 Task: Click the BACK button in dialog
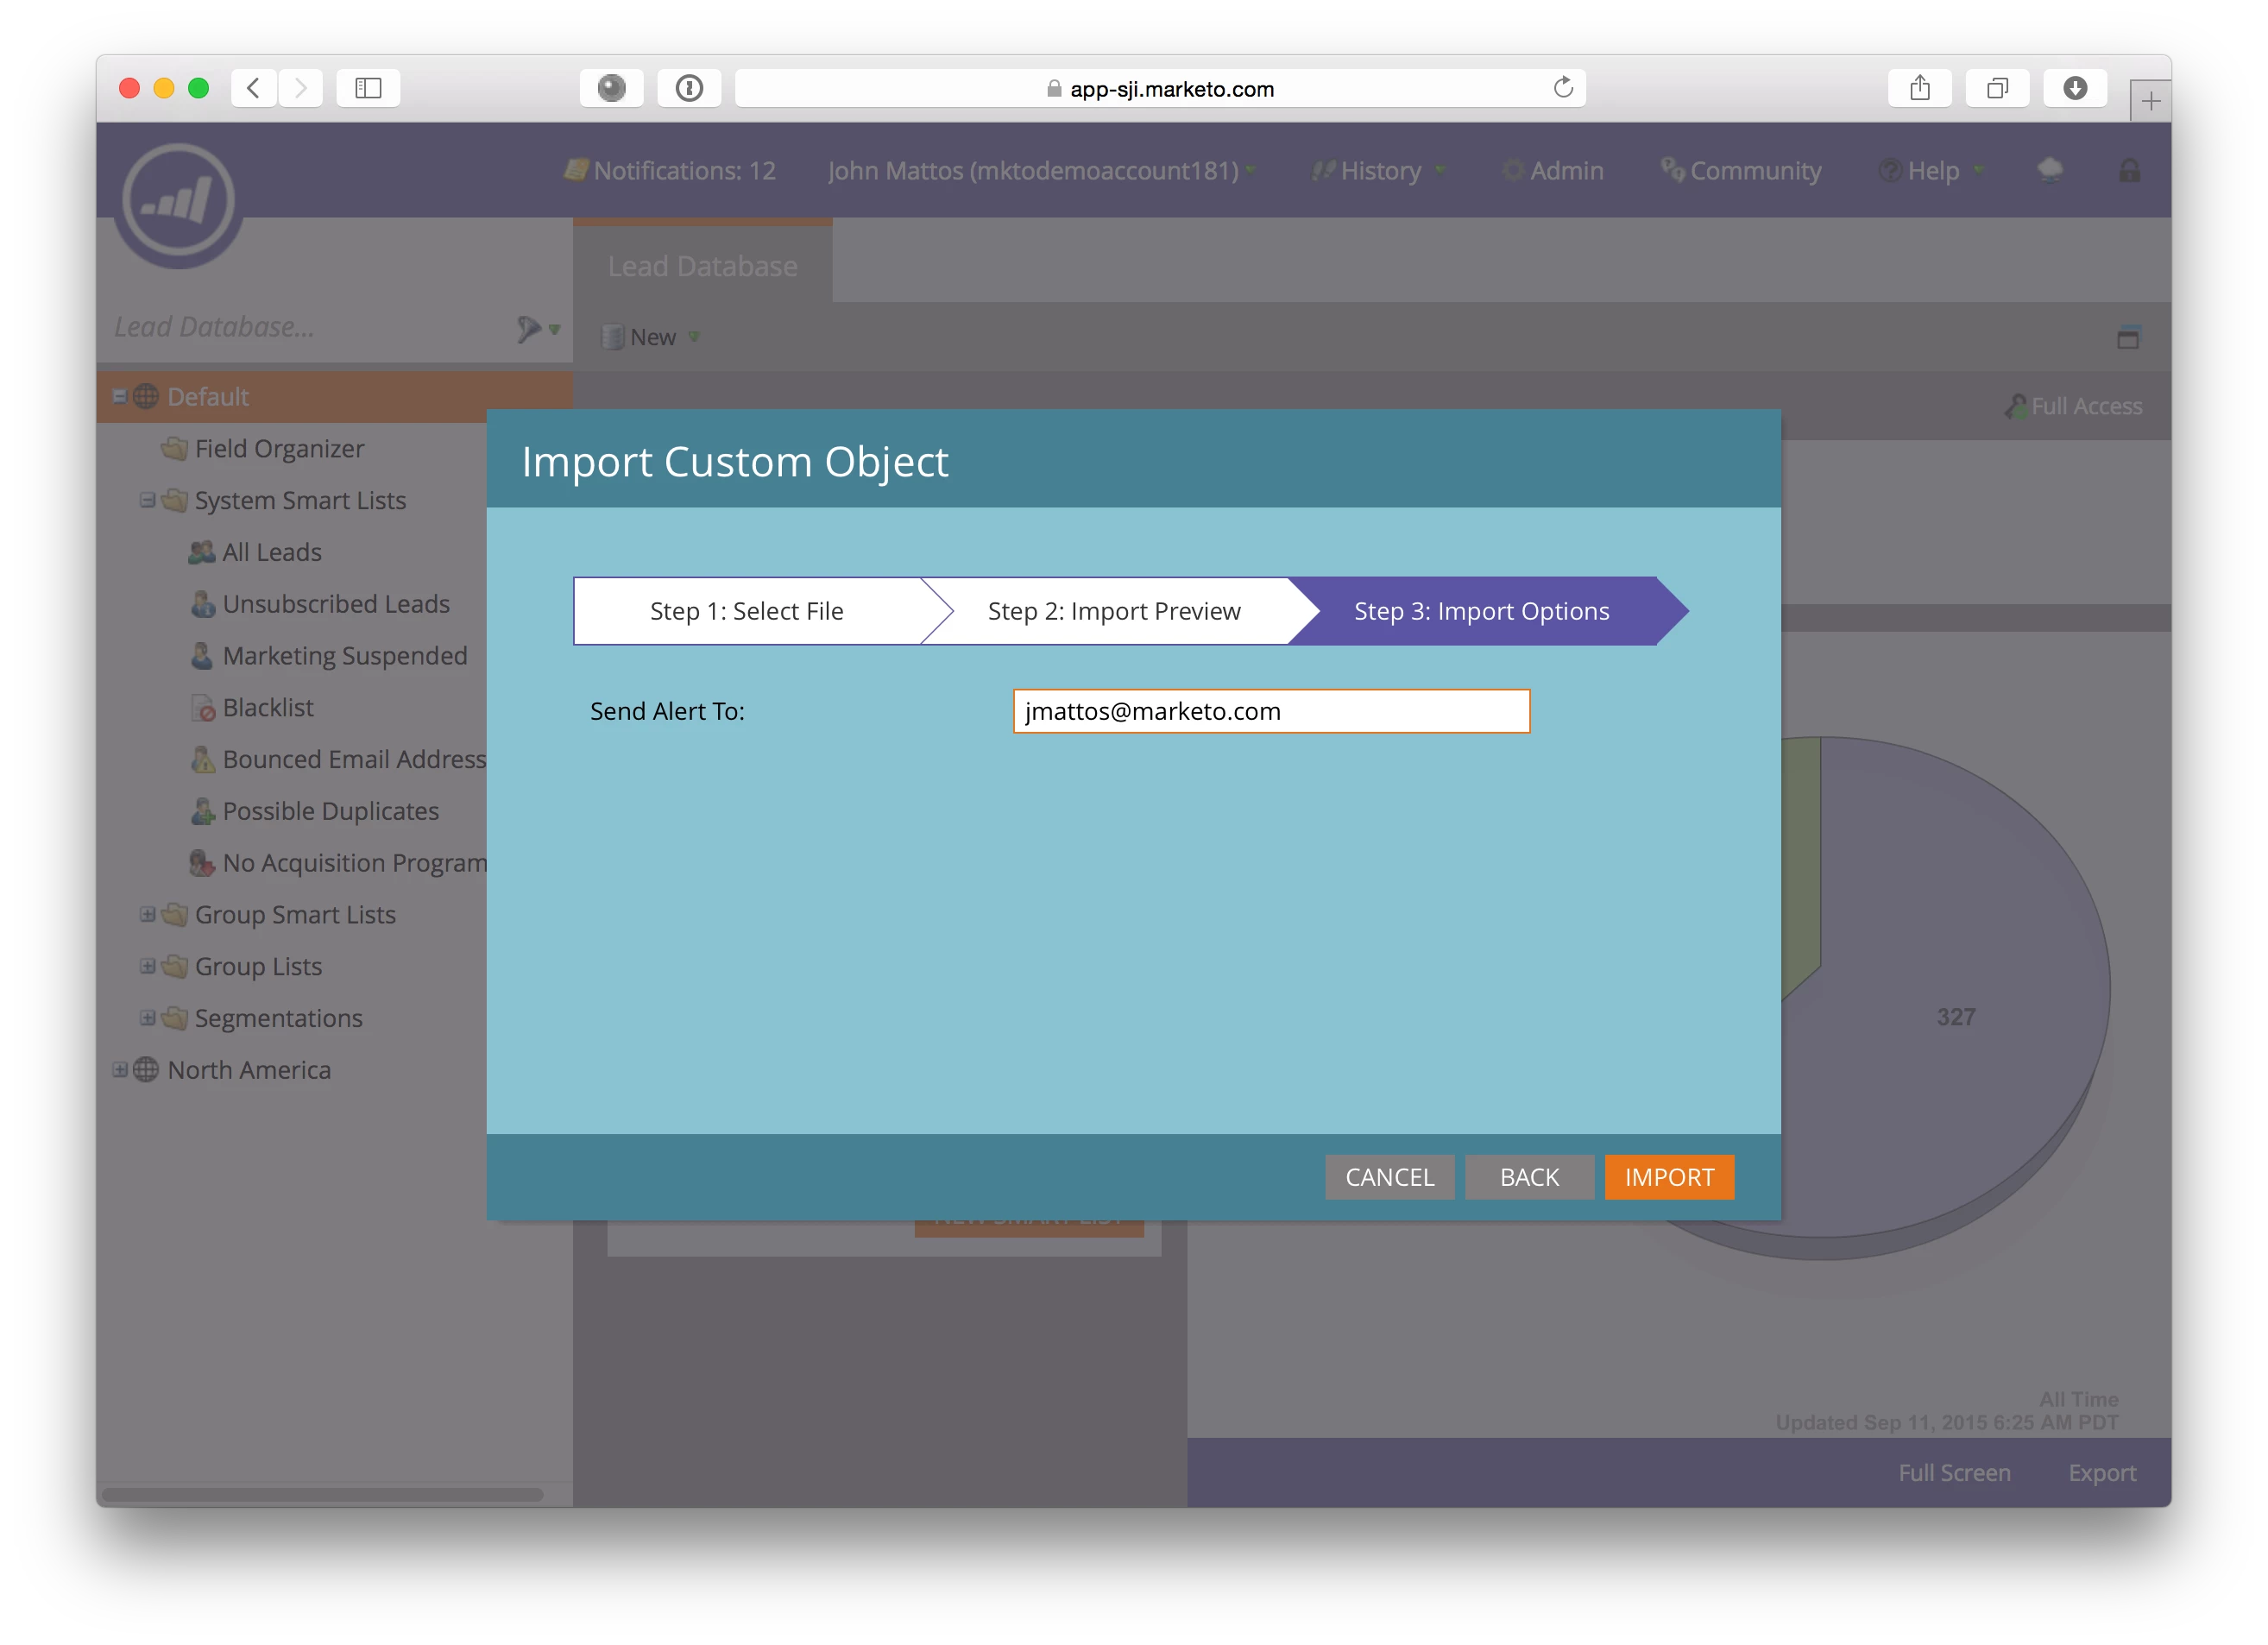1528,1177
